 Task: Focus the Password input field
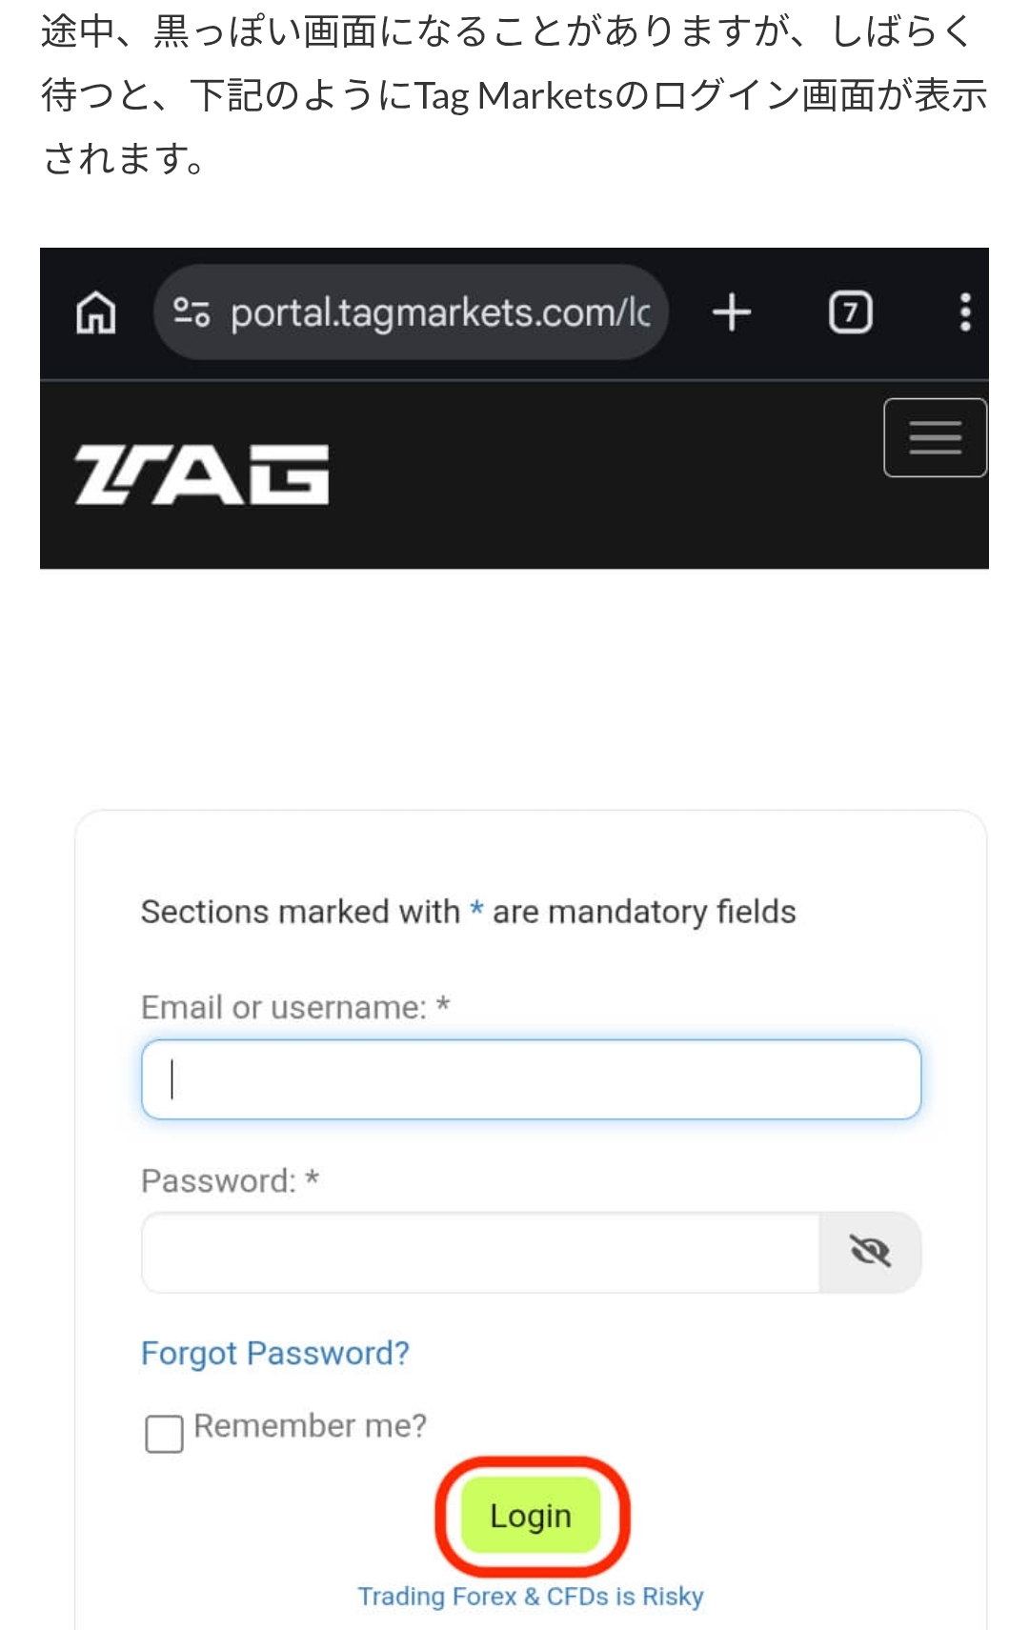(480, 1252)
